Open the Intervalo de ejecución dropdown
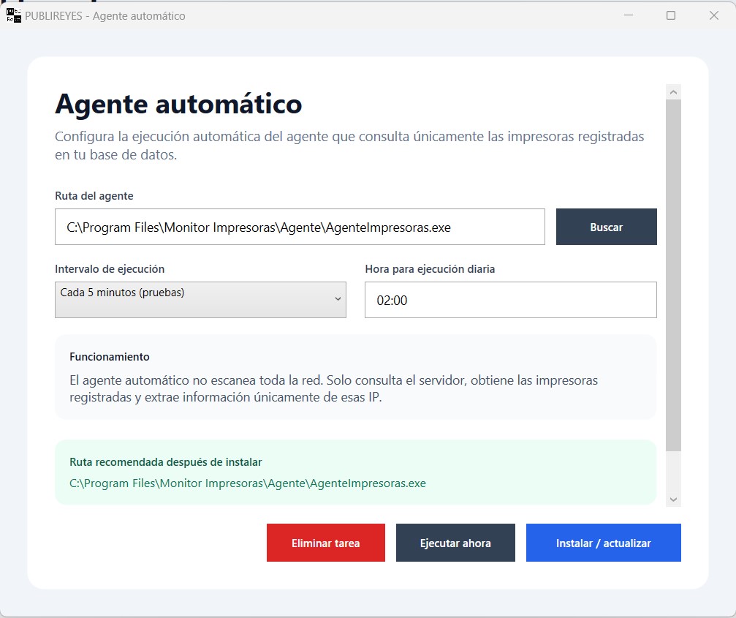 (200, 300)
